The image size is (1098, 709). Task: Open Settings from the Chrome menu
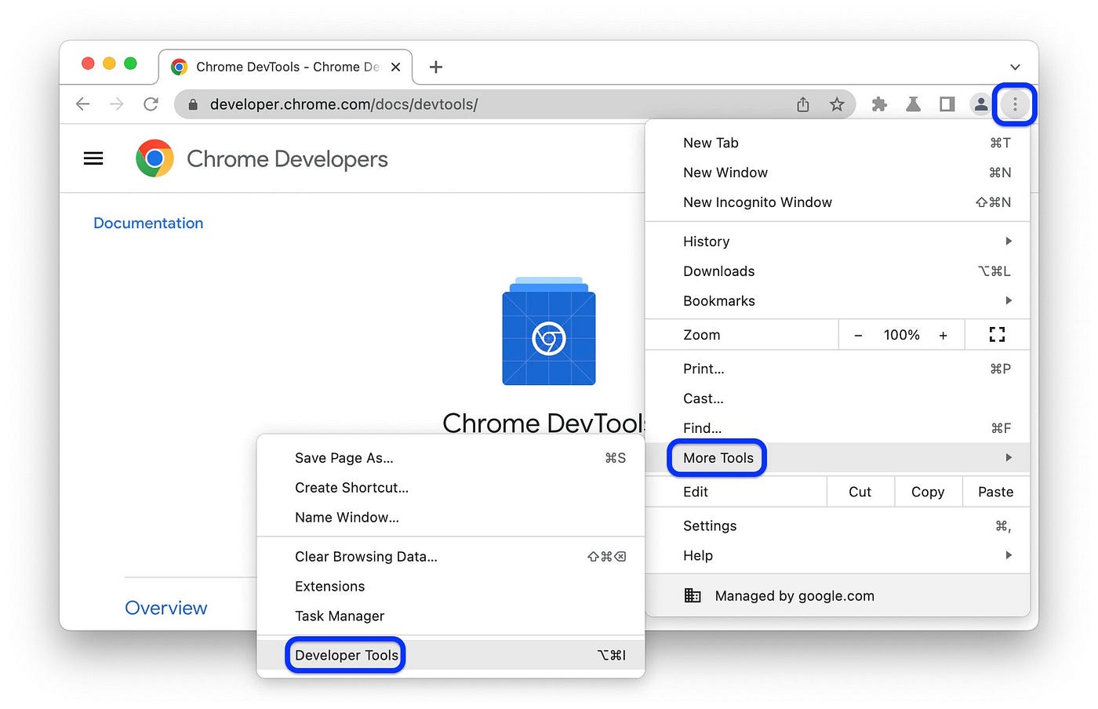[837, 525]
